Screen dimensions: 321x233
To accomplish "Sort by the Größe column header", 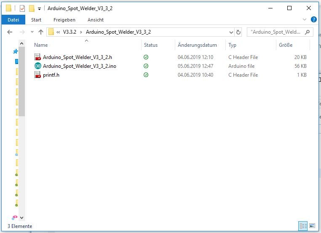I will point(286,45).
